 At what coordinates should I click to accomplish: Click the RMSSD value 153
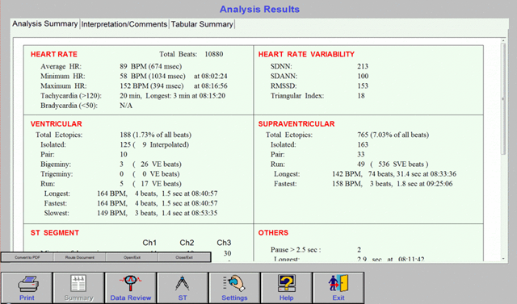pos(363,85)
